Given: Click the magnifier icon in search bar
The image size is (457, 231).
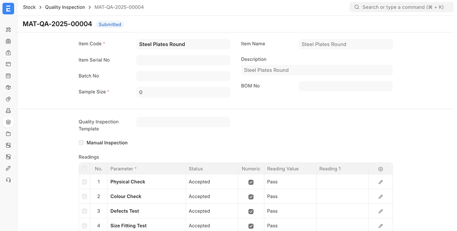Looking at the screenshot, I should click(x=357, y=7).
